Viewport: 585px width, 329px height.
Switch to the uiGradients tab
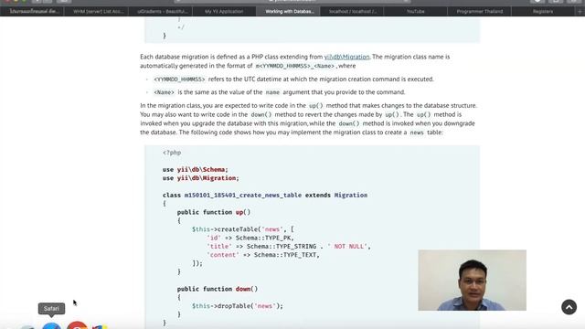coord(162,11)
